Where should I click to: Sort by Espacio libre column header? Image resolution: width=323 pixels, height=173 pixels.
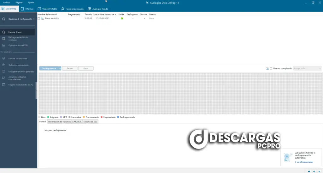[98, 14]
